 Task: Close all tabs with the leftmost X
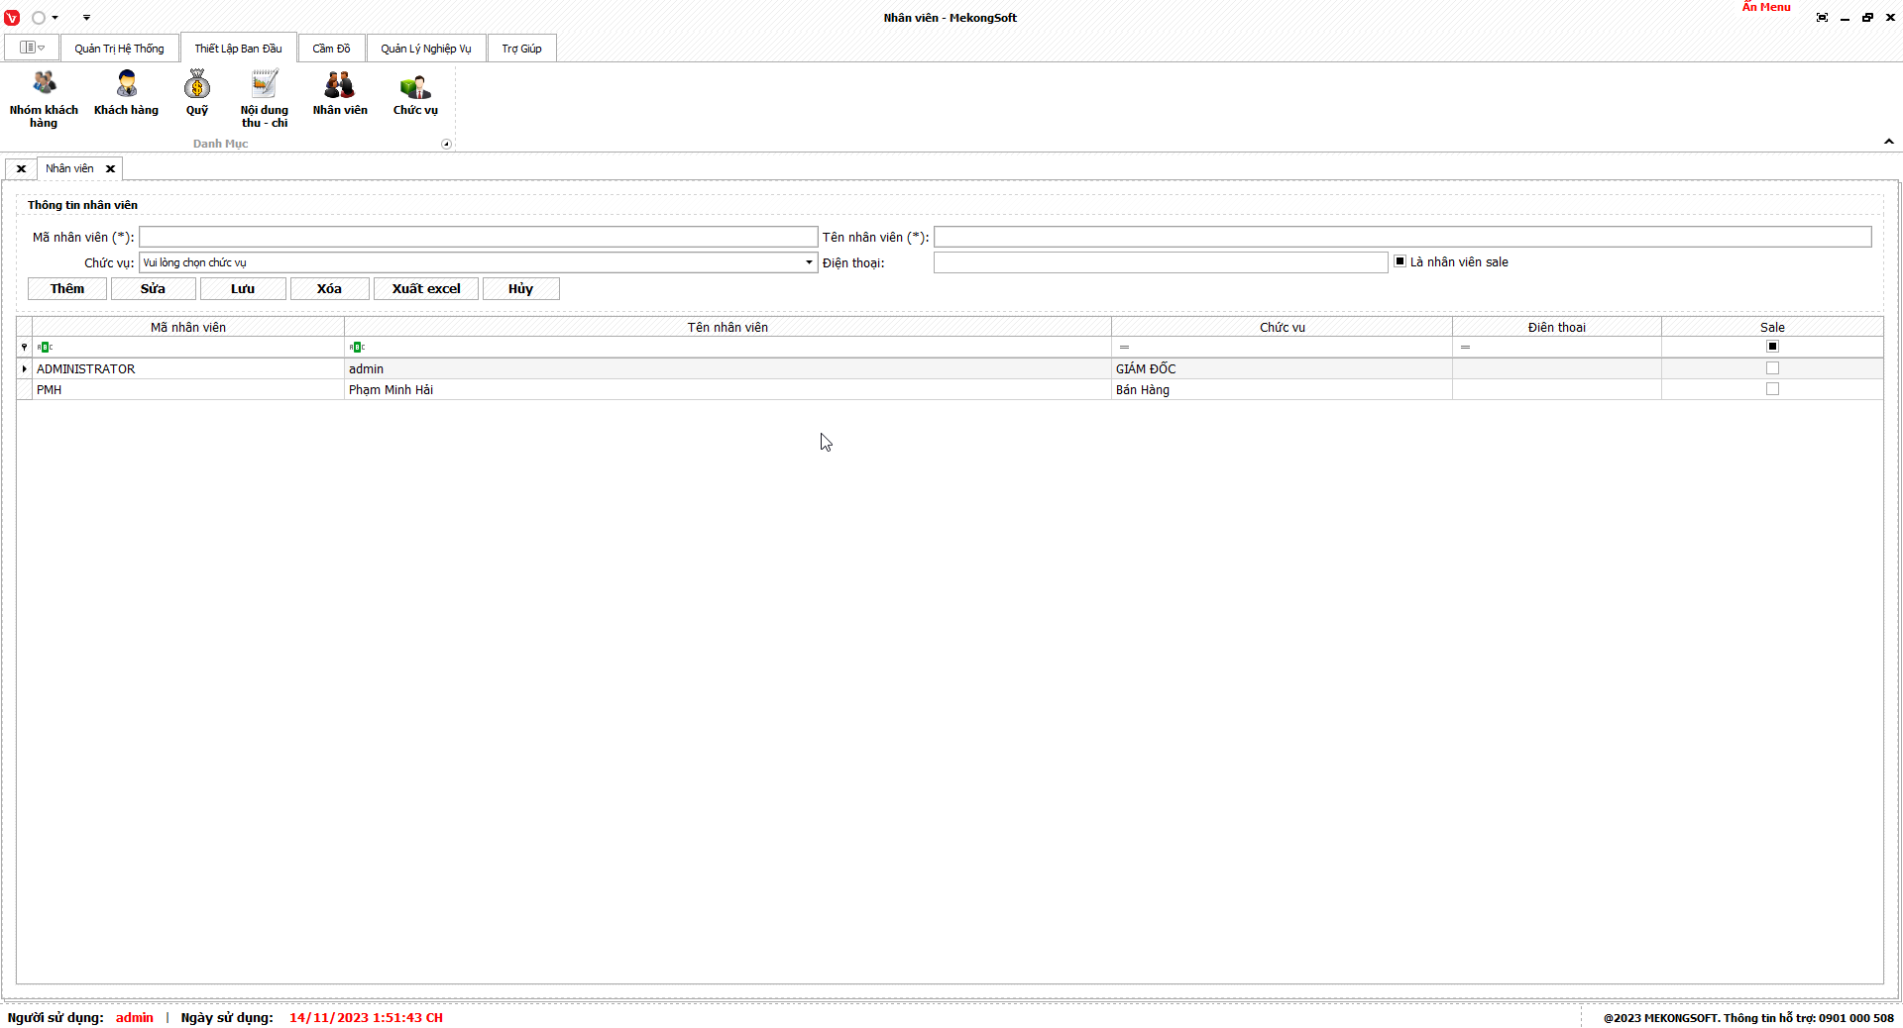[21, 168]
